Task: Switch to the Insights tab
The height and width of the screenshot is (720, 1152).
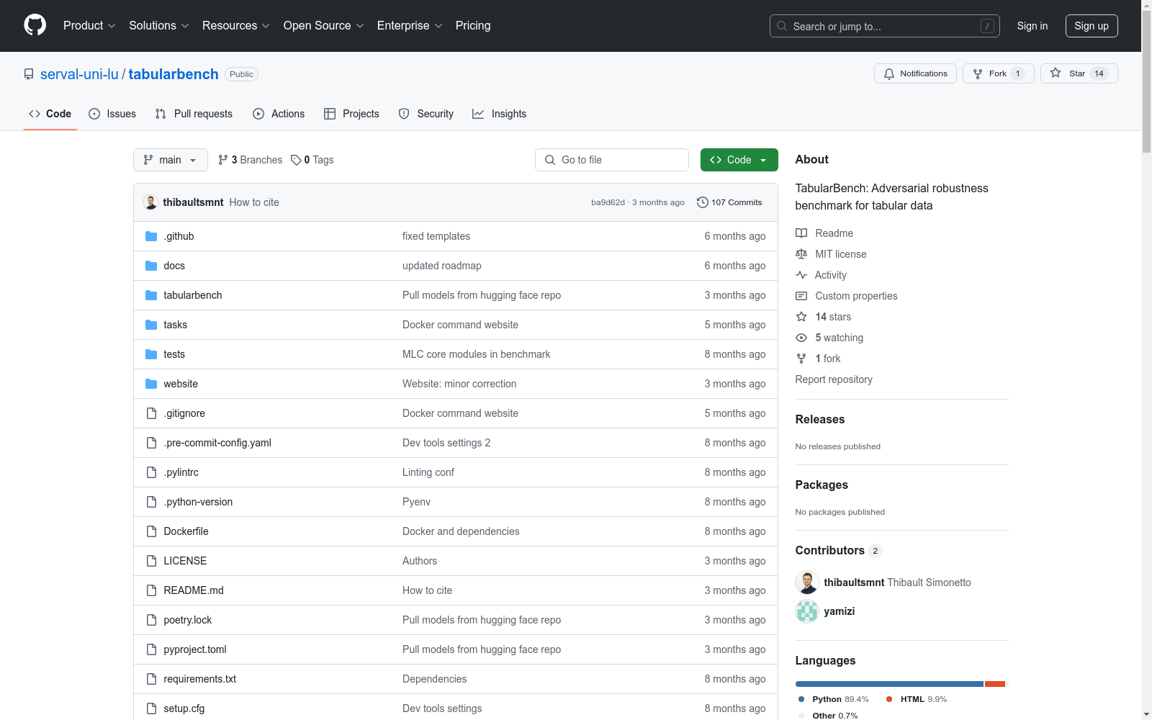Action: coord(500,114)
